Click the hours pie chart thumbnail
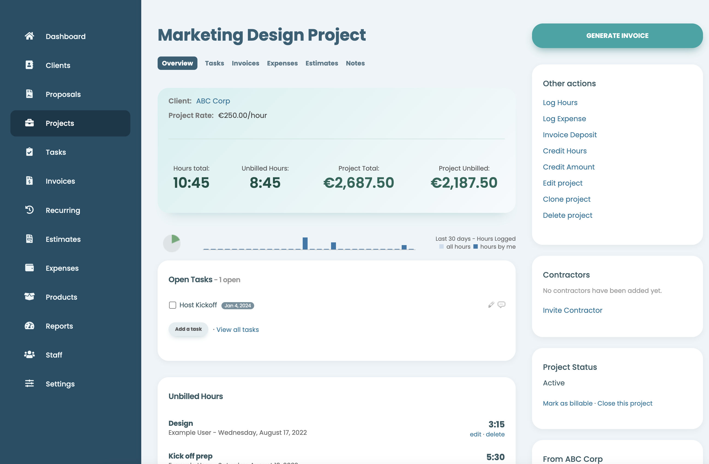The image size is (709, 464). (172, 243)
